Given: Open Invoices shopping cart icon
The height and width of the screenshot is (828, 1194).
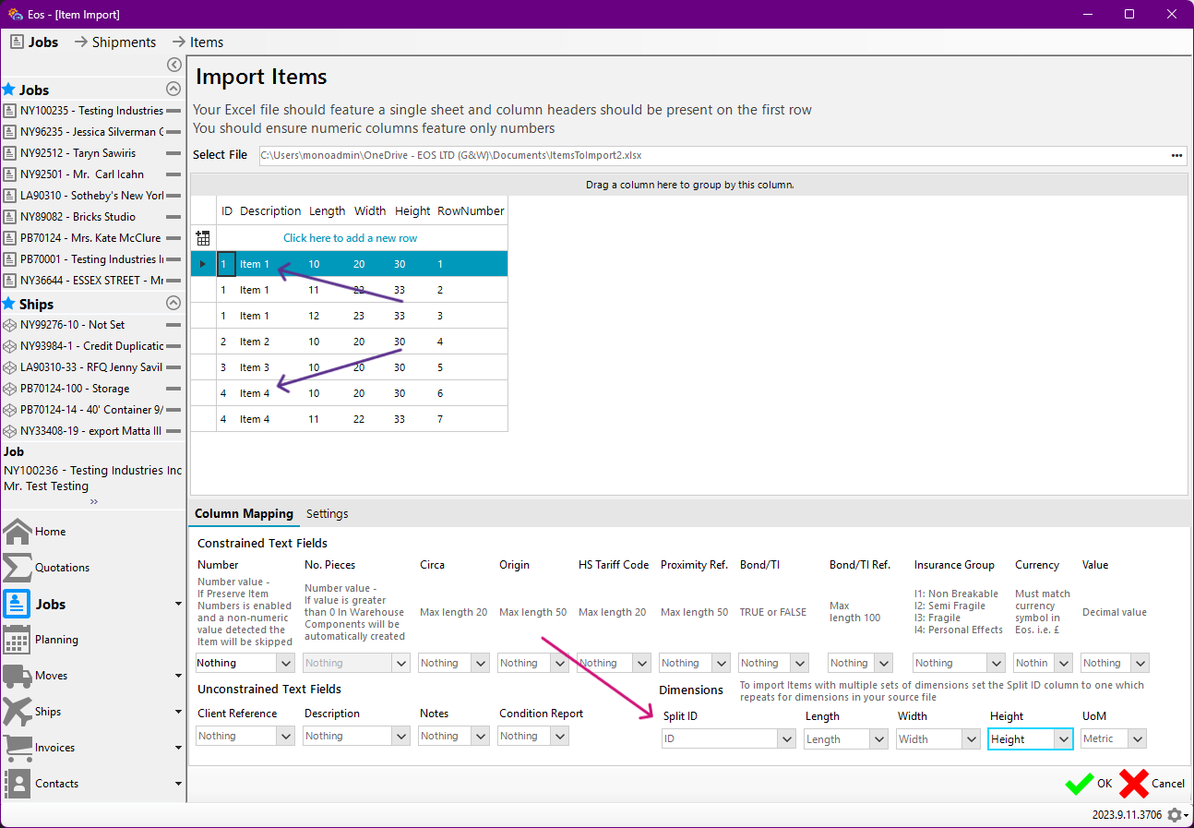Looking at the screenshot, I should click(x=18, y=748).
